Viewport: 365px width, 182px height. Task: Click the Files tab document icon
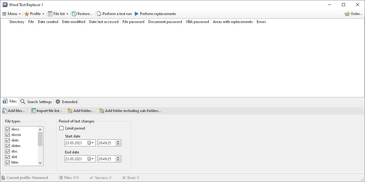5,101
